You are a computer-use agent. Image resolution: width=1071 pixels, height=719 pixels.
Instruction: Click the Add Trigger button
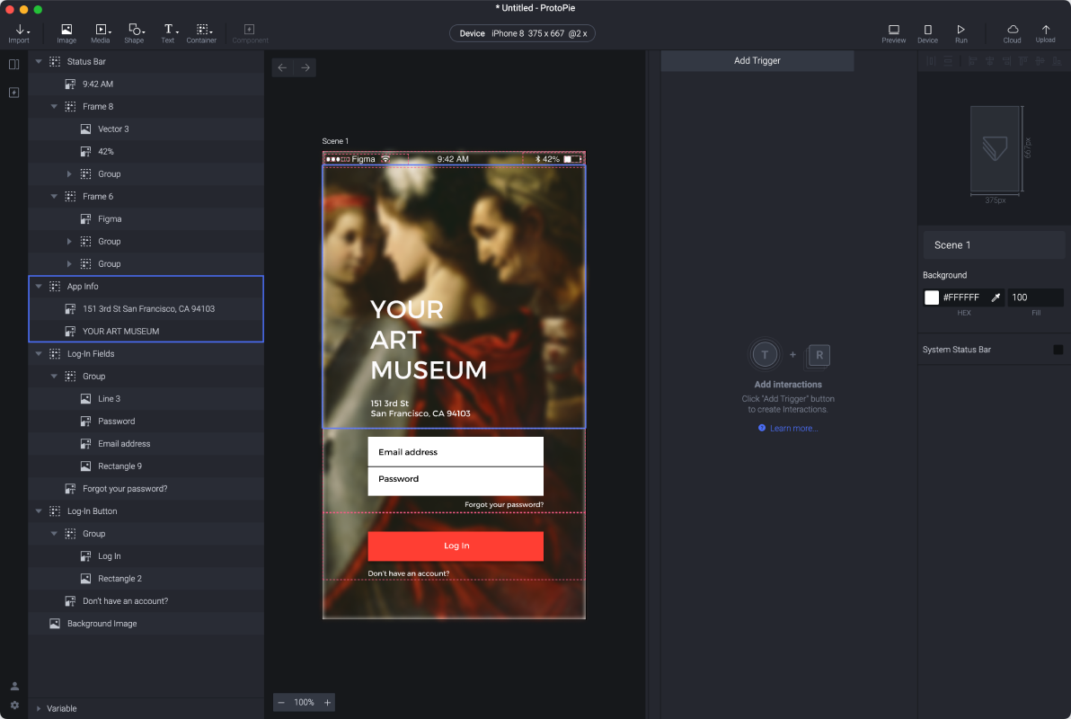[x=757, y=61]
